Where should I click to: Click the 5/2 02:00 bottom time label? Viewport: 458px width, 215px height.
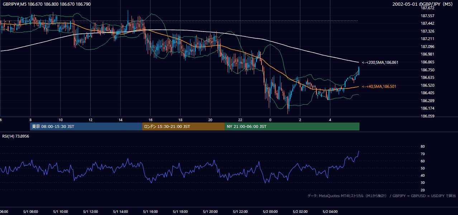[x=300, y=212]
